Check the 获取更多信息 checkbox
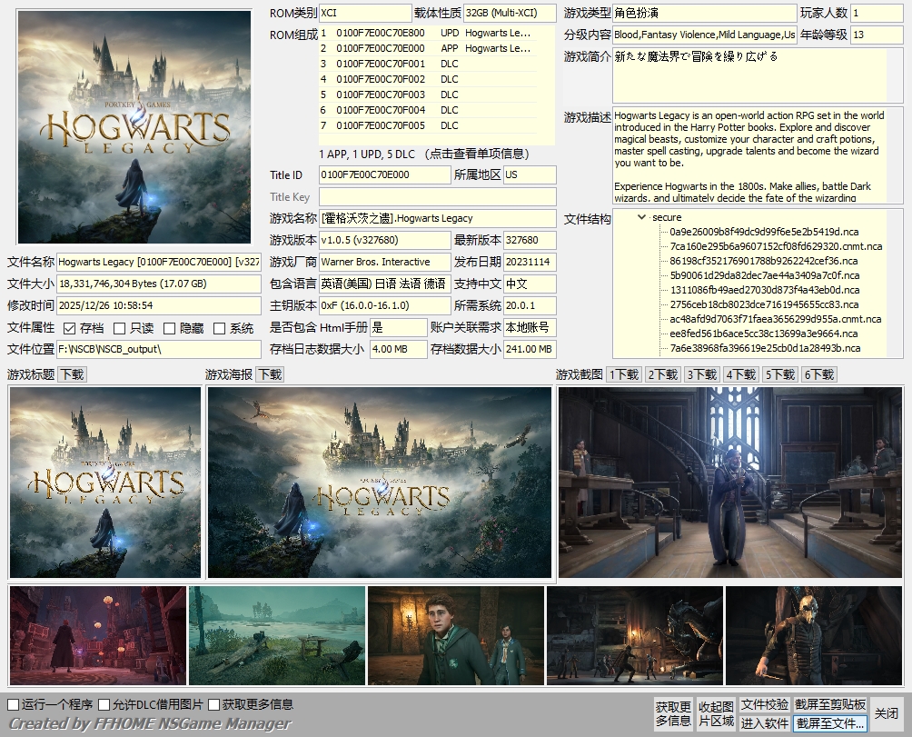 (214, 704)
